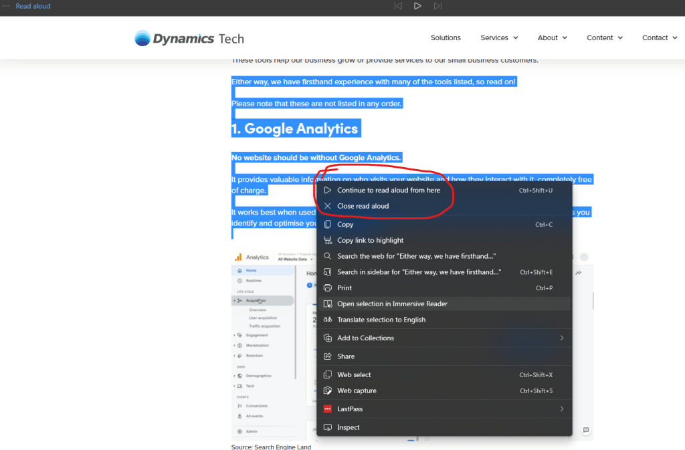Choose Search the web for selected text
685x450 pixels.
(x=444, y=256)
